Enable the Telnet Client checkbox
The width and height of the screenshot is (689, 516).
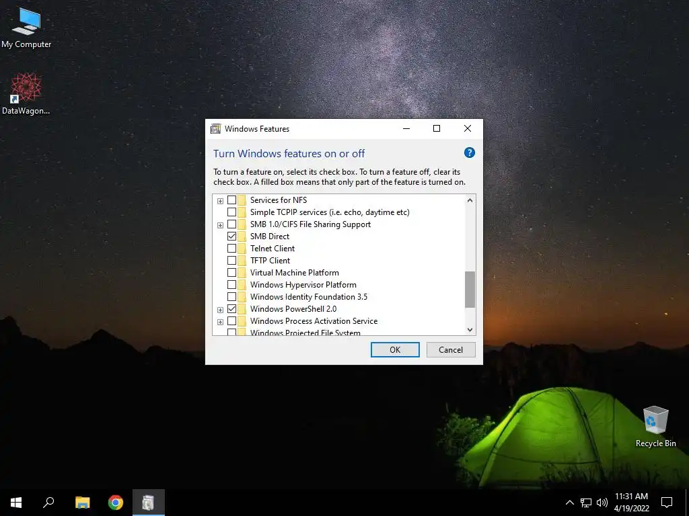[231, 249]
